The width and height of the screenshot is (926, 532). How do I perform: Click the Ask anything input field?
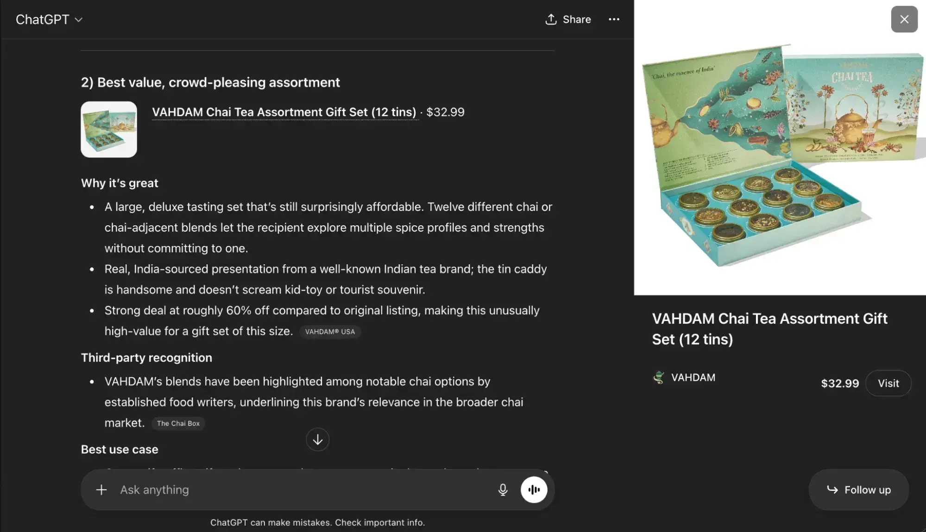pyautogui.click(x=278, y=489)
